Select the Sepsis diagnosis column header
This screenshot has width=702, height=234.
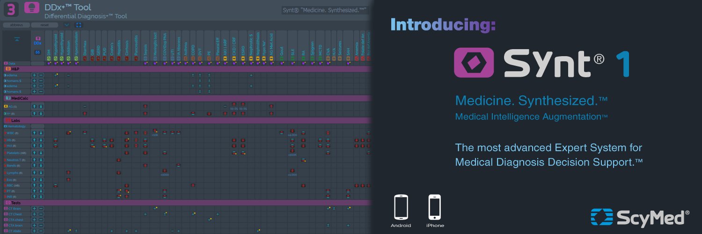145,46
